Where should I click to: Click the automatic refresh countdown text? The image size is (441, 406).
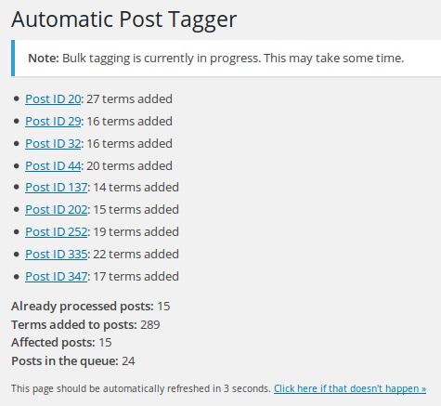pos(141,388)
